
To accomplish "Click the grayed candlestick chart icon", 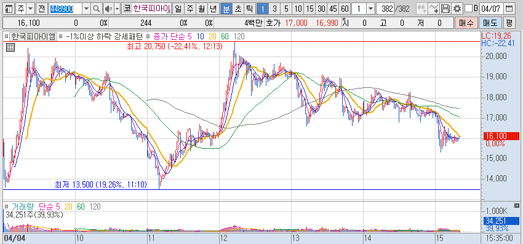I will point(422,9).
